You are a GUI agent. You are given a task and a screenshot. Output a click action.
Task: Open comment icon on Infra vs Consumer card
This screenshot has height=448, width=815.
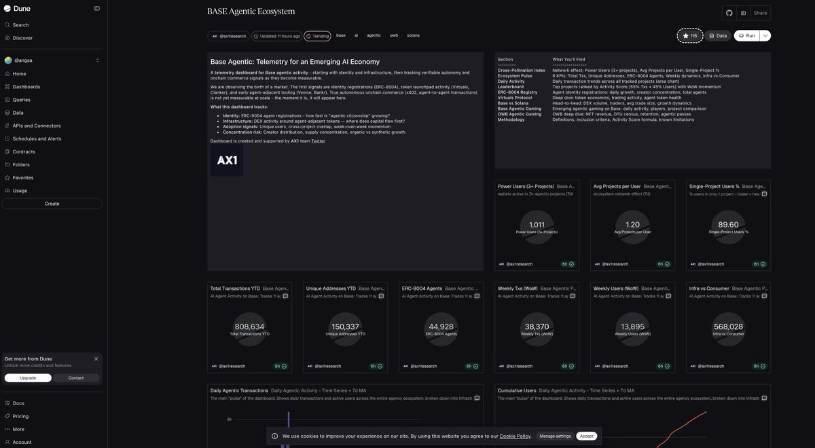pyautogui.click(x=764, y=296)
